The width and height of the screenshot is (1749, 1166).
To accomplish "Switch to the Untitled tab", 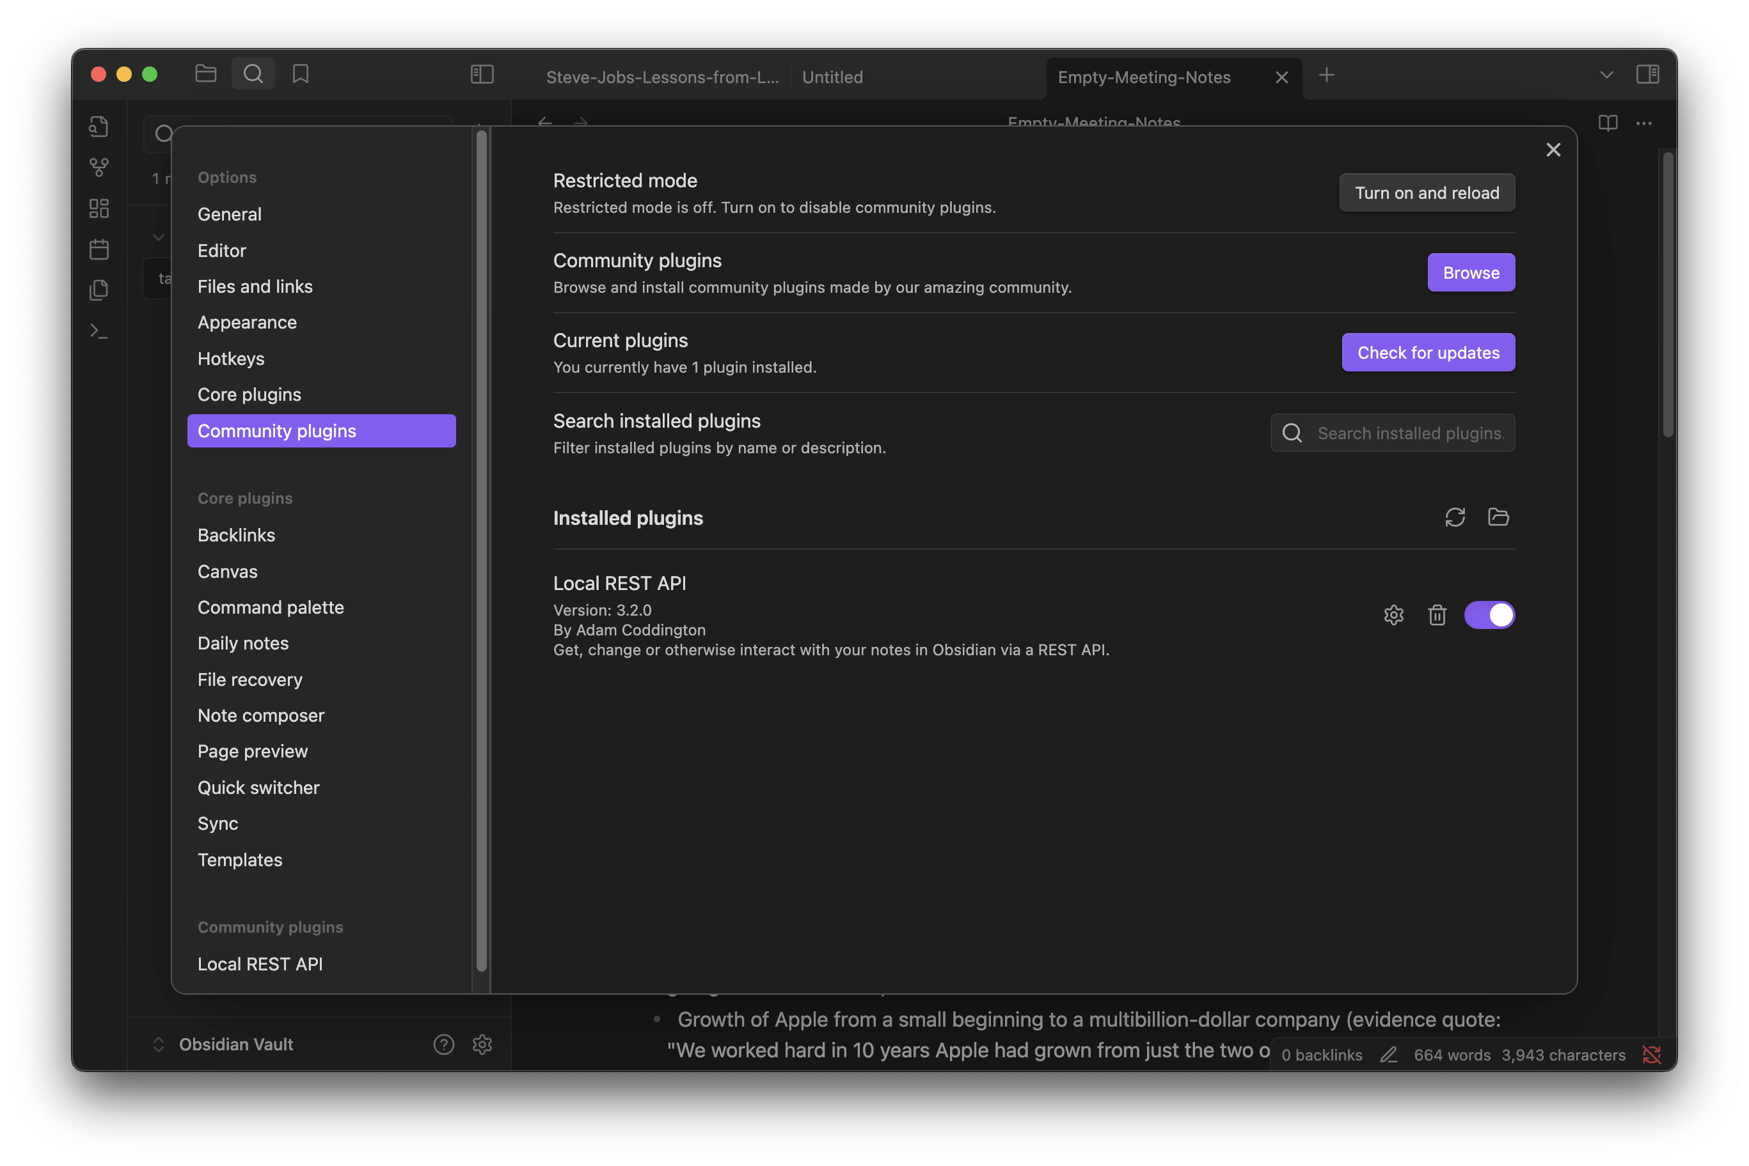I will [x=832, y=77].
